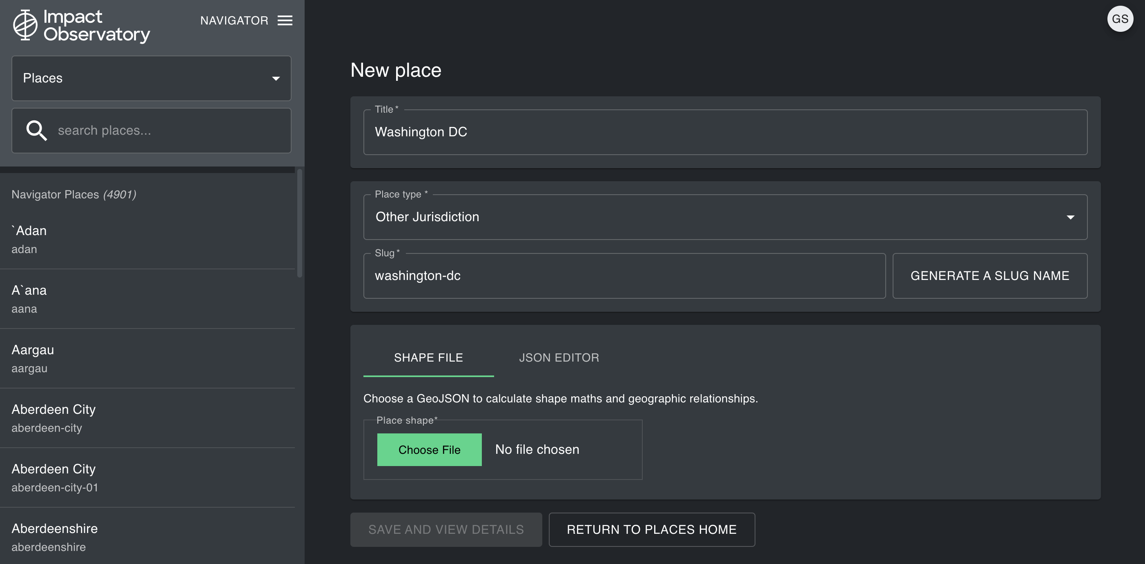Click the Impact Observatory logo
Viewport: 1145px width, 564px height.
(81, 26)
